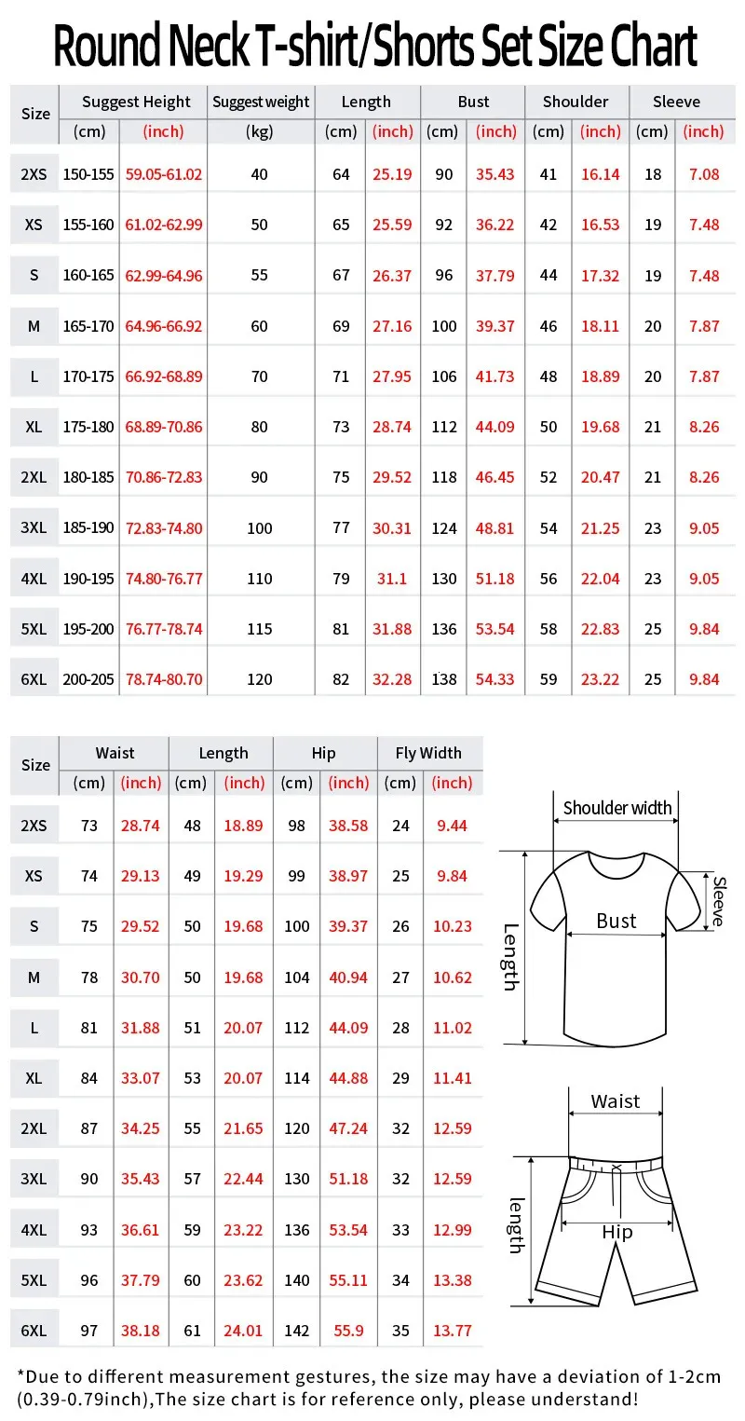This screenshot has height=1421, width=745.
Task: Click the height range cell "175-180"
Action: (88, 427)
